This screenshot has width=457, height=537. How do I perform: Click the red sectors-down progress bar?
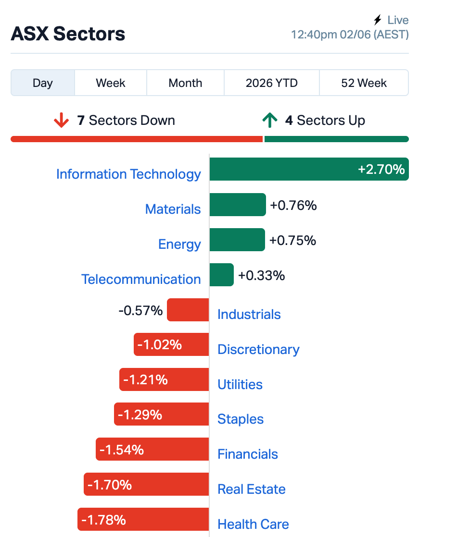tap(137, 139)
